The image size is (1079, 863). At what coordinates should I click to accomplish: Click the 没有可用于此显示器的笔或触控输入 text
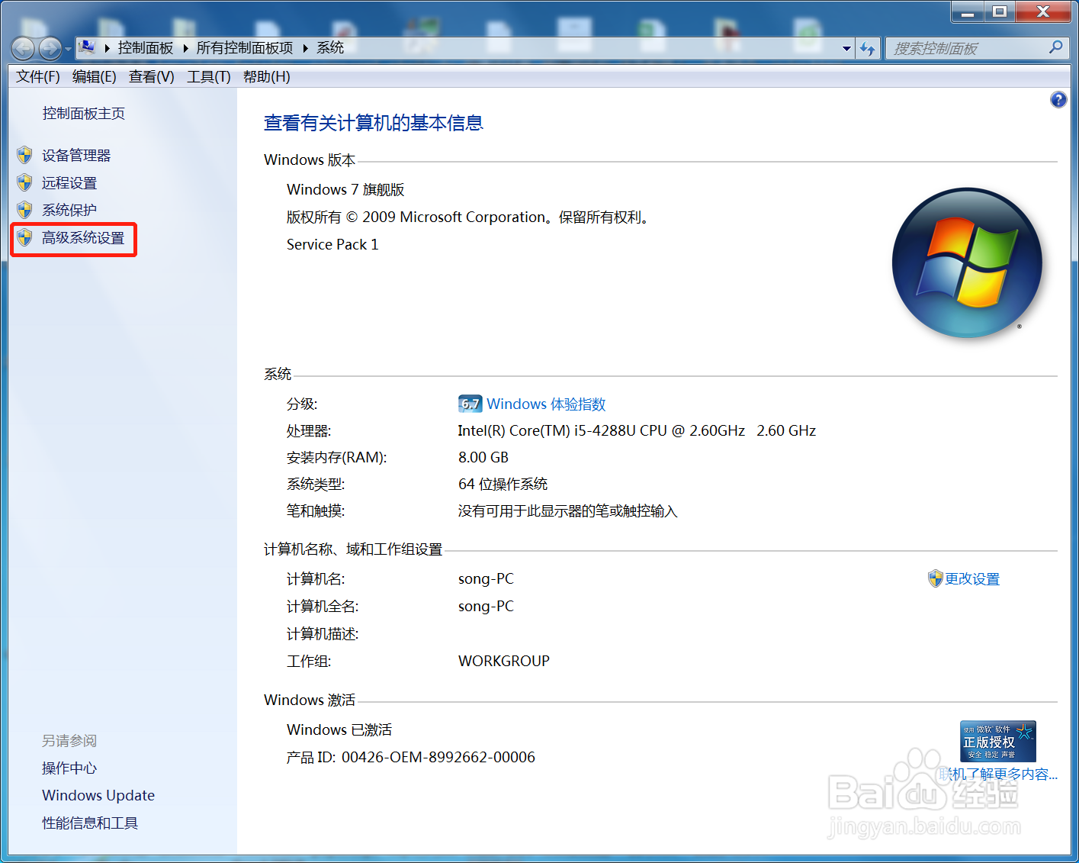[x=567, y=510]
